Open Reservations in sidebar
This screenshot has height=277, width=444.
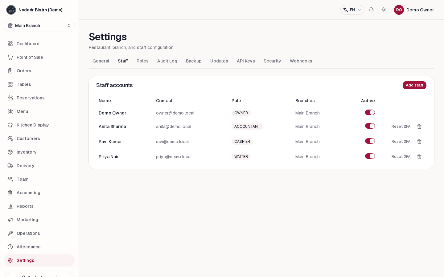[x=39, y=98]
